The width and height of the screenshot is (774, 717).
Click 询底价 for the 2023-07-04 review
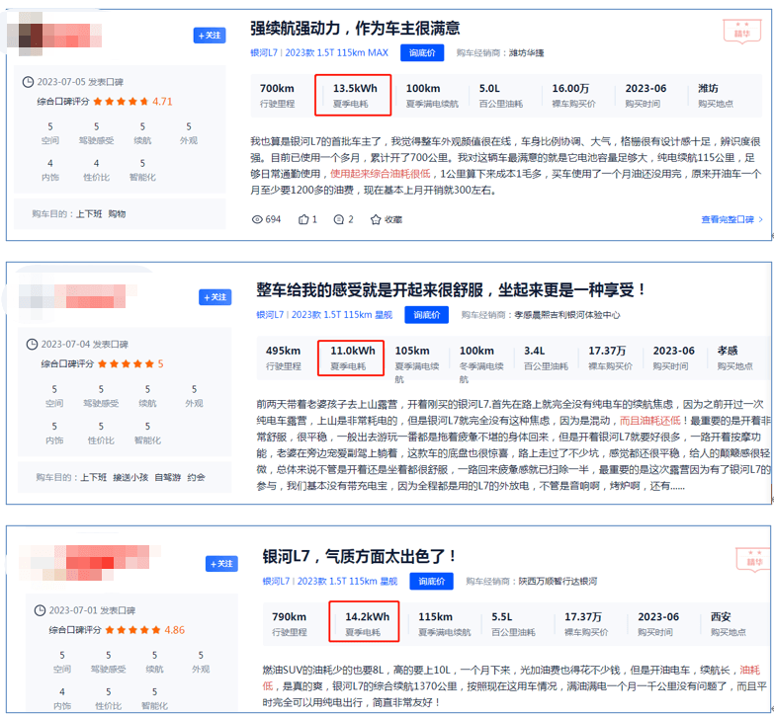pyautogui.click(x=426, y=315)
